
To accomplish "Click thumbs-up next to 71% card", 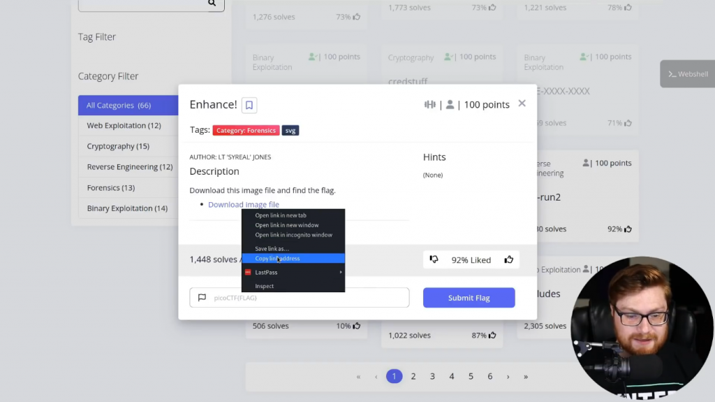I will (628, 123).
